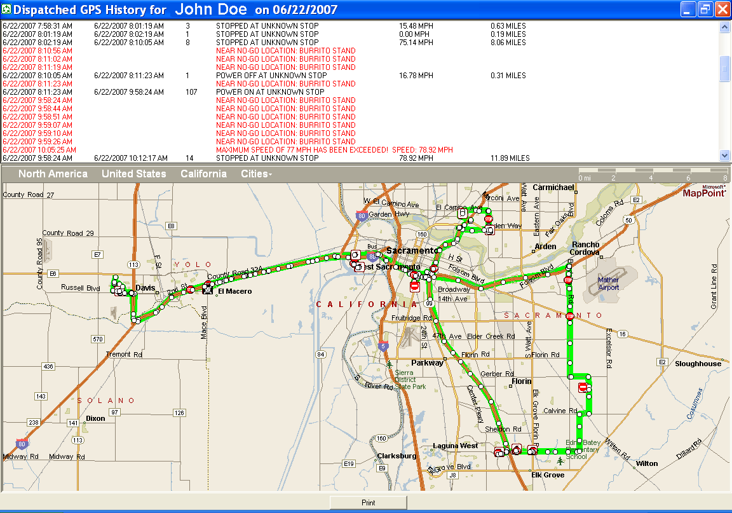732x513 pixels.
Task: Select the POWER ON AT UNKNOWN STOP row
Action: pyautogui.click(x=163, y=92)
